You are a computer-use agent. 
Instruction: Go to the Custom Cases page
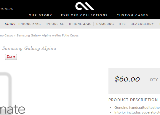point(132,15)
